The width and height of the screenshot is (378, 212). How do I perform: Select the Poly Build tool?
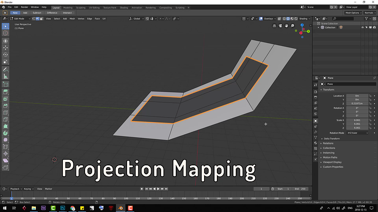[x=6, y=126]
